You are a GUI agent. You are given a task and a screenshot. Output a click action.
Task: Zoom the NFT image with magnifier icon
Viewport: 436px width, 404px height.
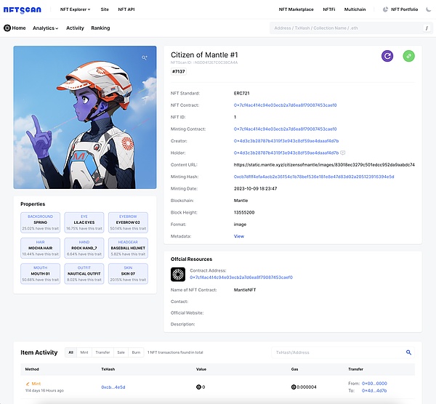(145, 57)
